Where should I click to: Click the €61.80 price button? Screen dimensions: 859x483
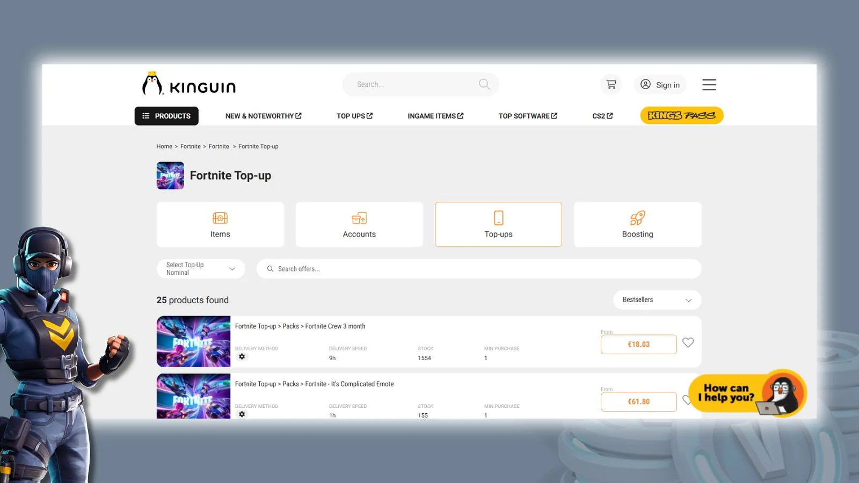point(639,402)
